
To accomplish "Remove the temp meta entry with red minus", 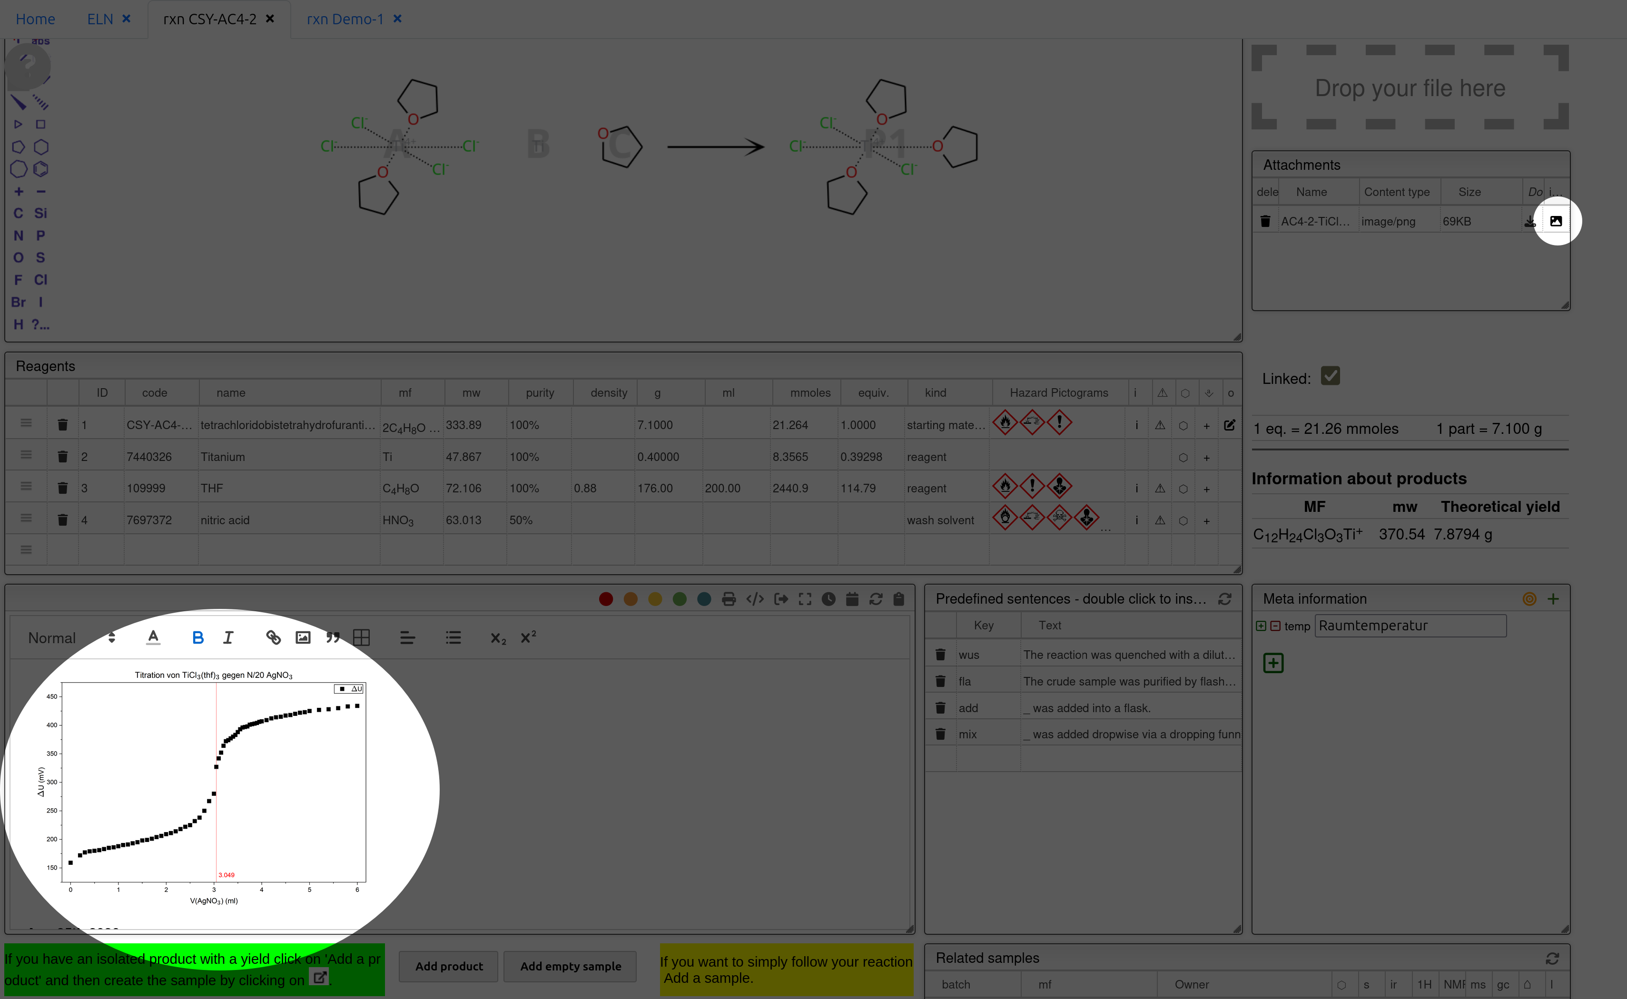I will pyautogui.click(x=1275, y=627).
